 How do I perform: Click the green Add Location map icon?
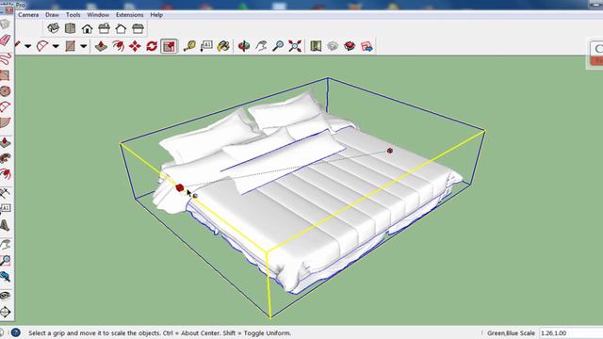tap(316, 46)
